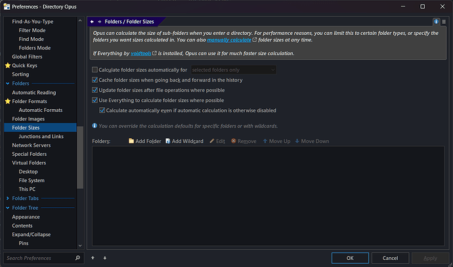The image size is (453, 267).
Task: Select Junctions and Links in the tree
Action: pos(41,136)
